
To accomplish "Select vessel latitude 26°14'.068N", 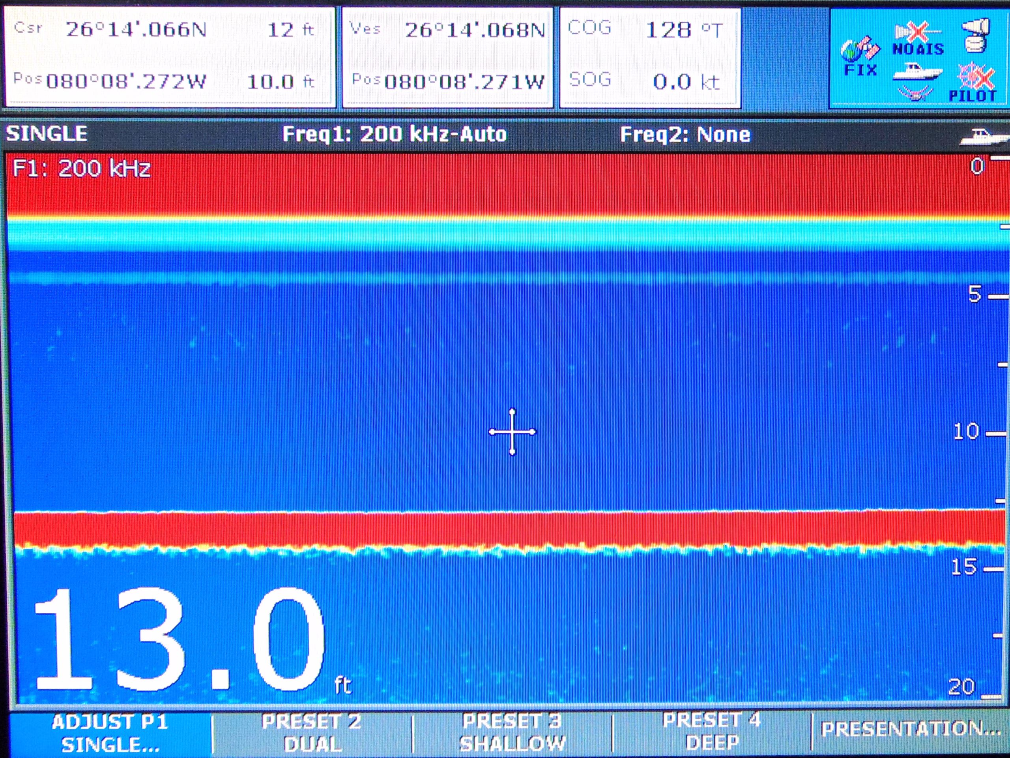I will 475,30.
